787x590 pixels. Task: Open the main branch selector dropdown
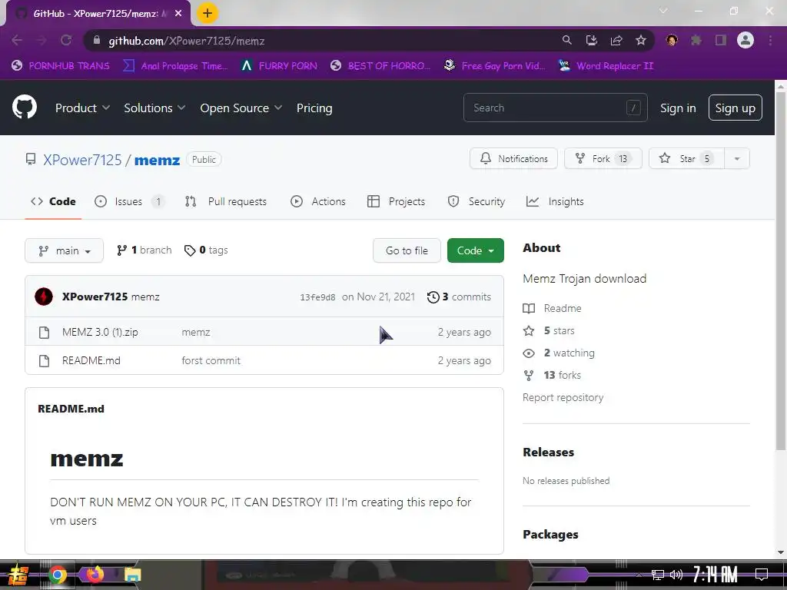tap(65, 250)
